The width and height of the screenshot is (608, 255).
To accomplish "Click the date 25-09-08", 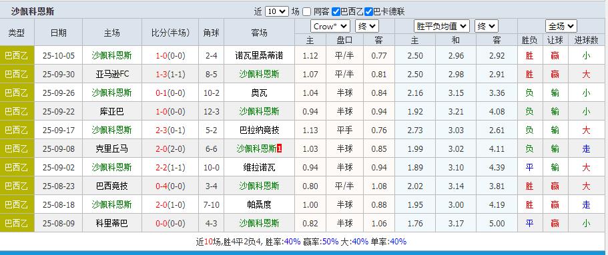I will point(59,148).
